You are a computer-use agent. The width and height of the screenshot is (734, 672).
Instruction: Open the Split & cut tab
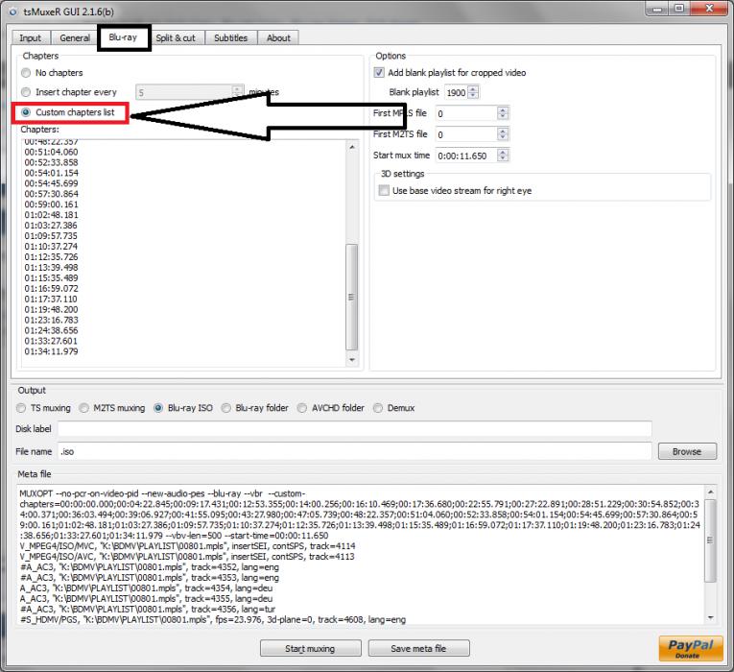point(177,38)
